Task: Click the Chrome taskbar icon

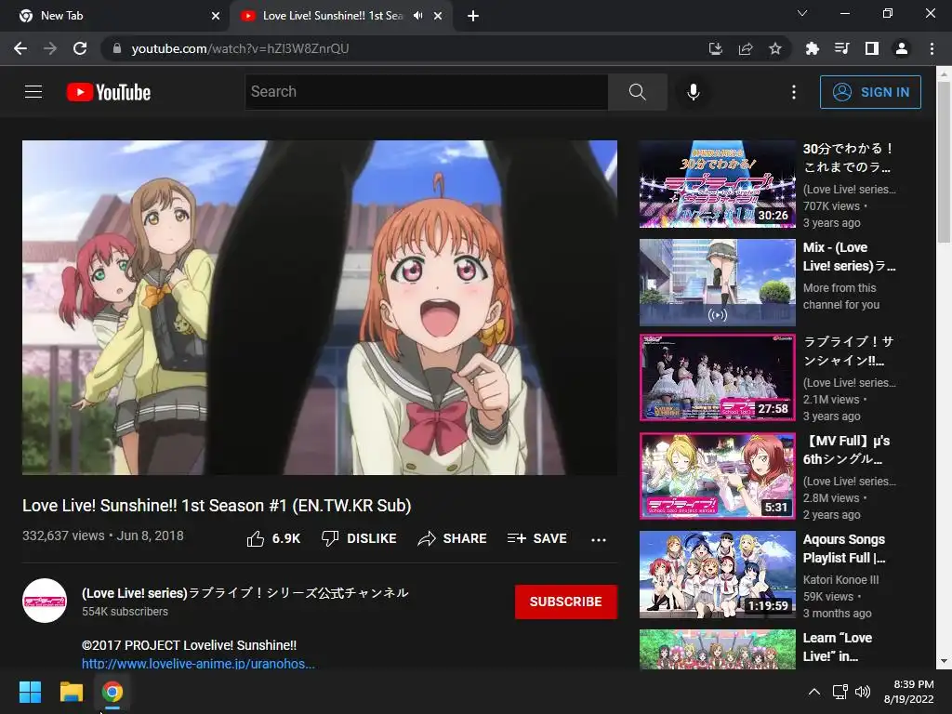Action: point(112,692)
